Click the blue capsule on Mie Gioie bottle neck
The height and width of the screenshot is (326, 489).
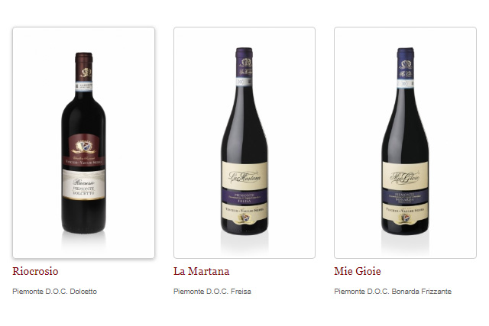(x=406, y=63)
